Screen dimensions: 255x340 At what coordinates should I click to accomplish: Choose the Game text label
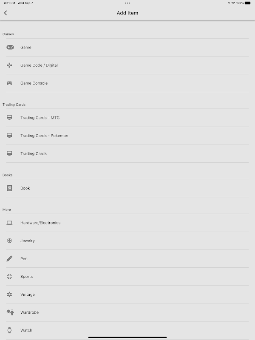[x=26, y=47]
